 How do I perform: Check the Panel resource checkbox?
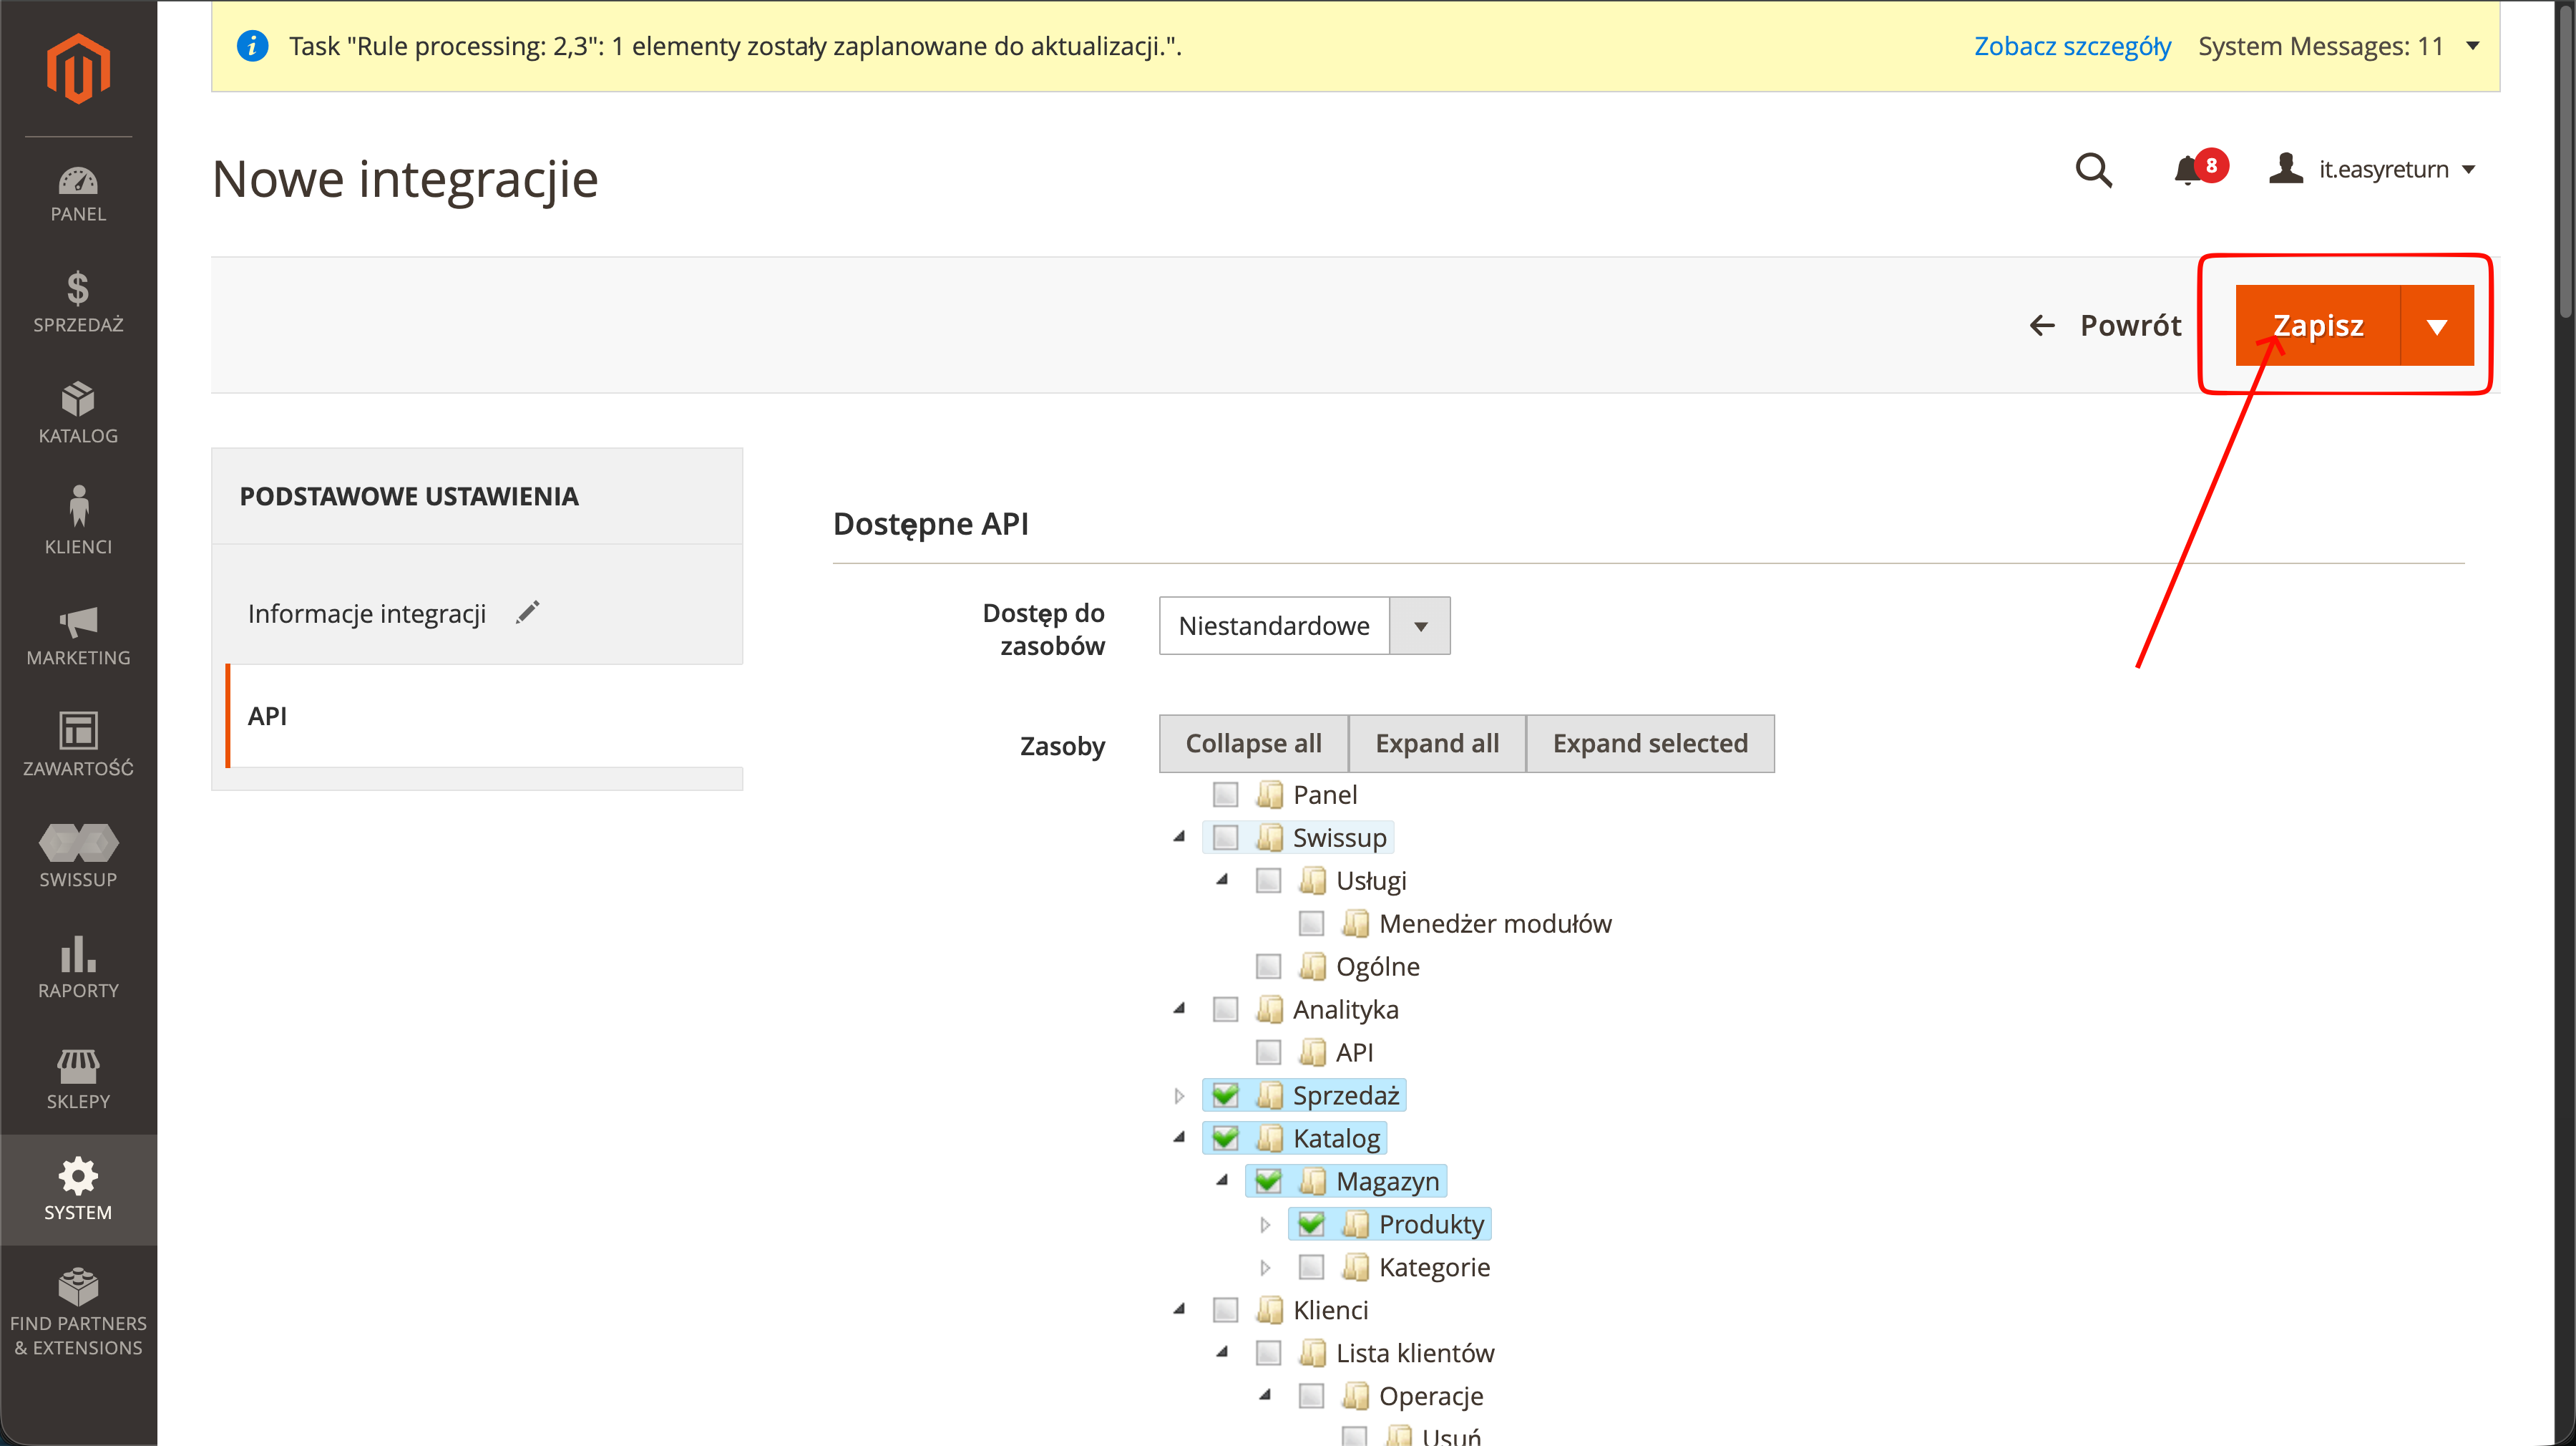coord(1226,795)
